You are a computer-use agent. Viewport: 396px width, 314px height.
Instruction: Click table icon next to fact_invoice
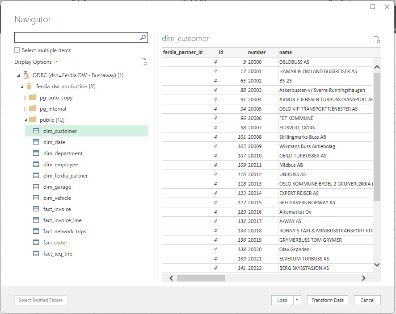tap(36, 209)
